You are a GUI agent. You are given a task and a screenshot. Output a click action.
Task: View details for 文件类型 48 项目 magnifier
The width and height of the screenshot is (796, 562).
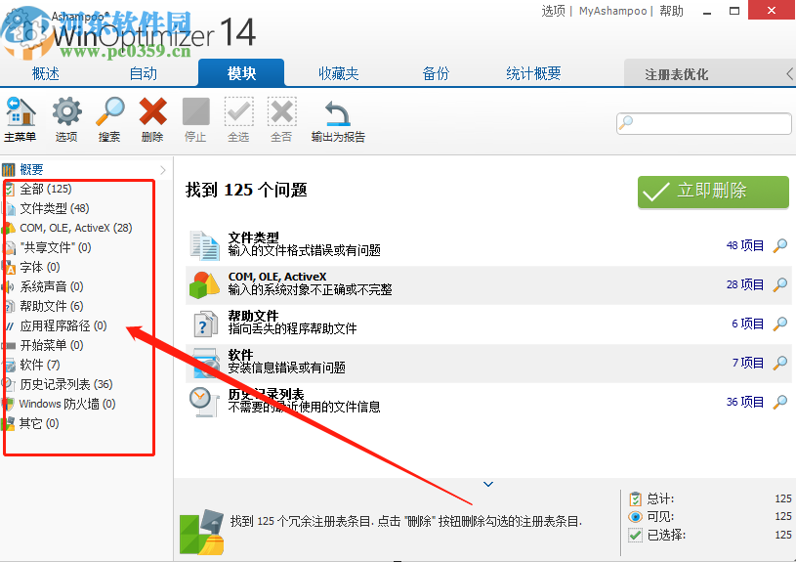[x=780, y=246]
